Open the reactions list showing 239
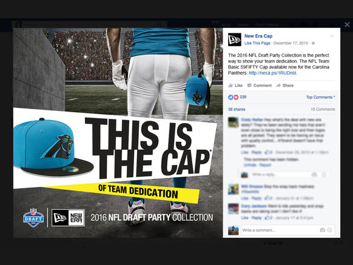Image resolution: width=353 pixels, height=265 pixels. click(x=237, y=97)
